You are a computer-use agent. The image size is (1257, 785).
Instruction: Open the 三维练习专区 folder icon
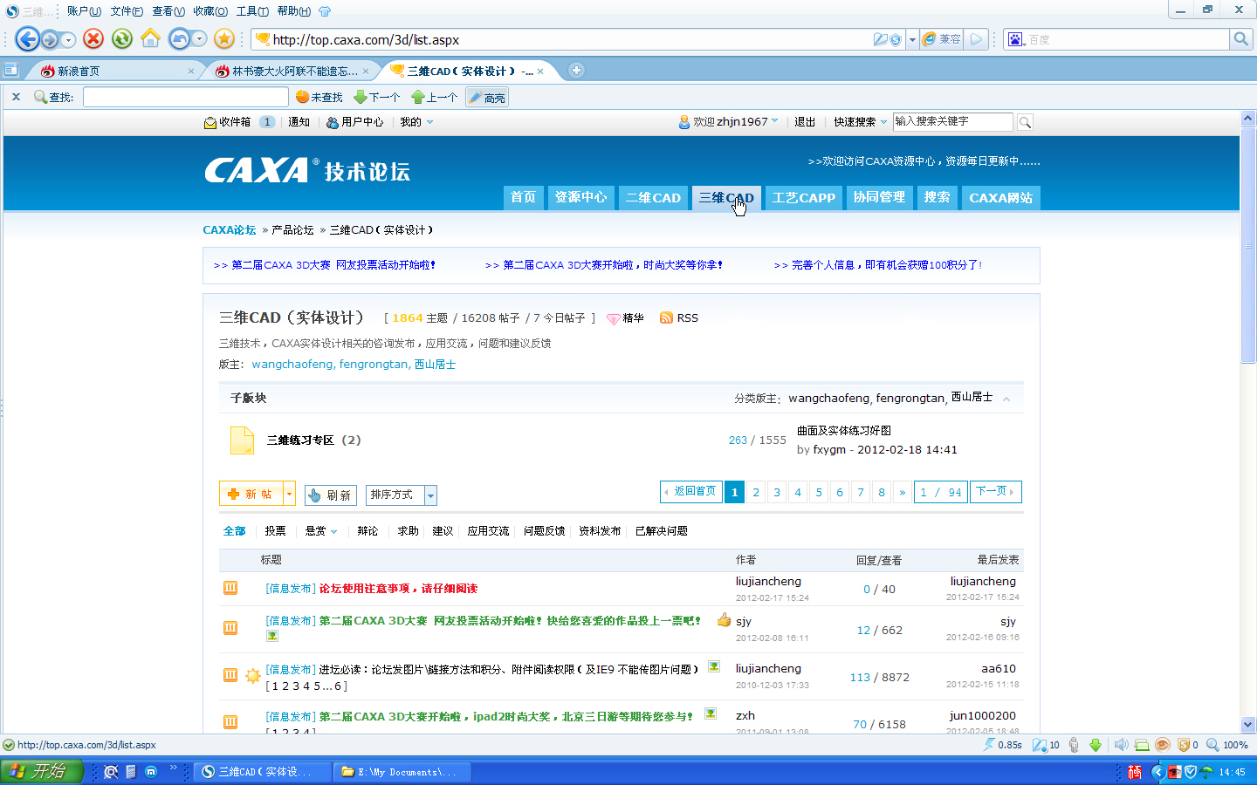[x=242, y=440]
